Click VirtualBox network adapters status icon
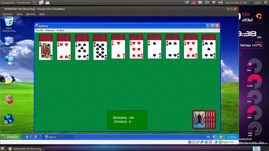The image size is (269, 151). tap(202, 142)
